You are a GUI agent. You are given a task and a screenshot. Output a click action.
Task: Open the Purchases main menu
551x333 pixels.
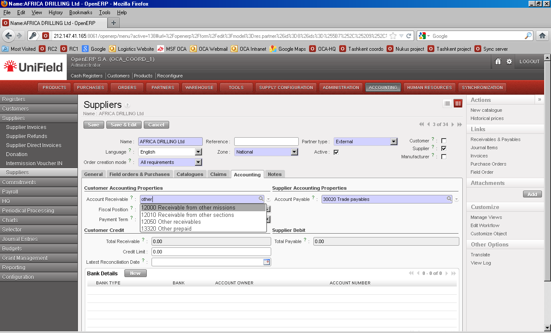[x=90, y=87]
